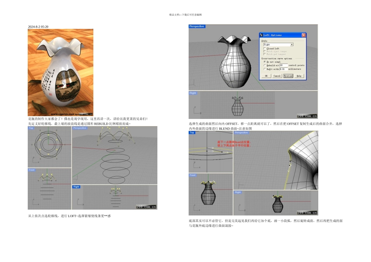Click the refit tolerance field showing 0.01
Image resolution: width=371 pixels, height=262 pixels.
click(x=284, y=69)
